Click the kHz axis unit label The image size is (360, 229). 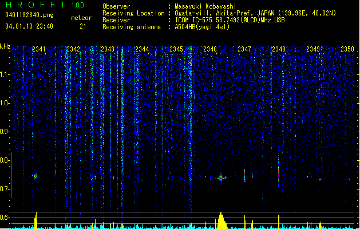[5, 46]
